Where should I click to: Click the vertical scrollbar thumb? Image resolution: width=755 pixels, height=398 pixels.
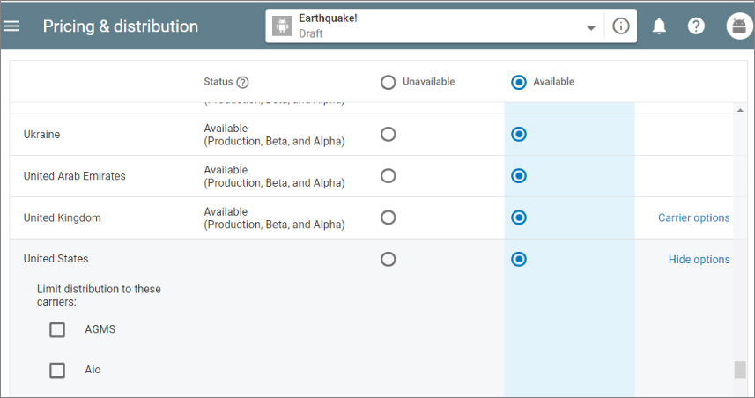(x=740, y=369)
